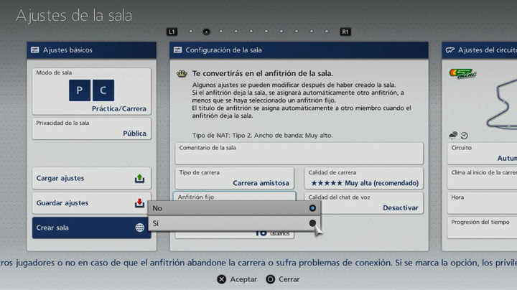Click the R1 page-right indicator
517x290 pixels.
(345, 32)
